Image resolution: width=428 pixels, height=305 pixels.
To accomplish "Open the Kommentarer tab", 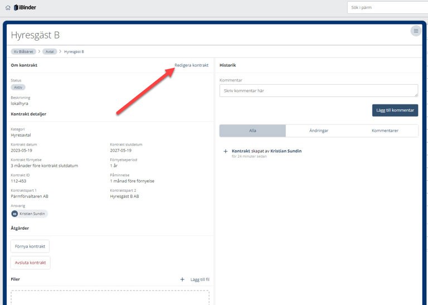I will tap(385, 130).
